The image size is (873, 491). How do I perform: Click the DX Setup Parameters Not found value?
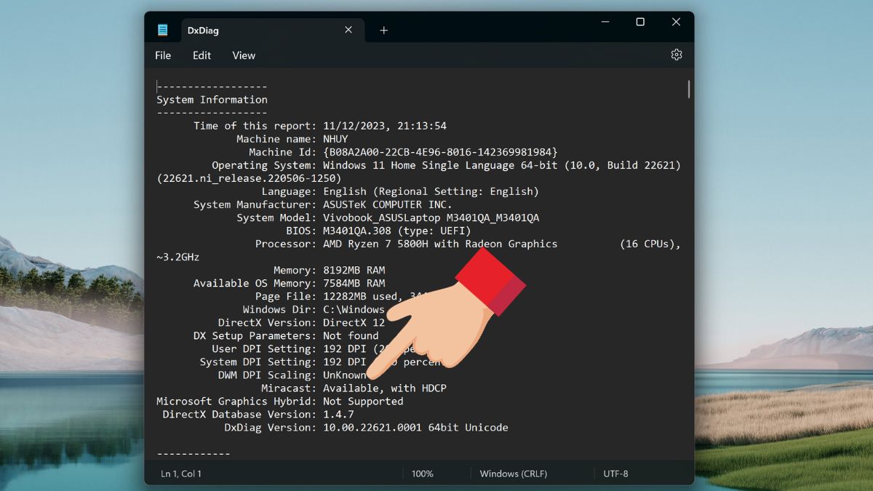coord(351,335)
